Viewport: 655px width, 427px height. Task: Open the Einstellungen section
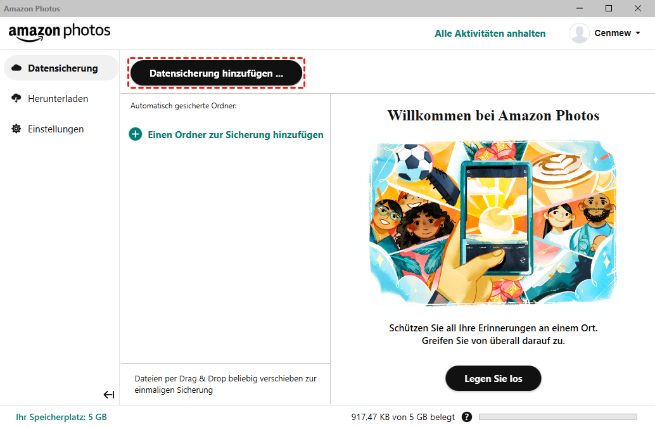click(x=56, y=129)
